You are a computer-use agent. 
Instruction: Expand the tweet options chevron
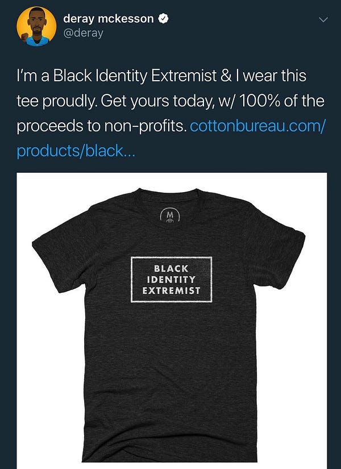coord(323,20)
